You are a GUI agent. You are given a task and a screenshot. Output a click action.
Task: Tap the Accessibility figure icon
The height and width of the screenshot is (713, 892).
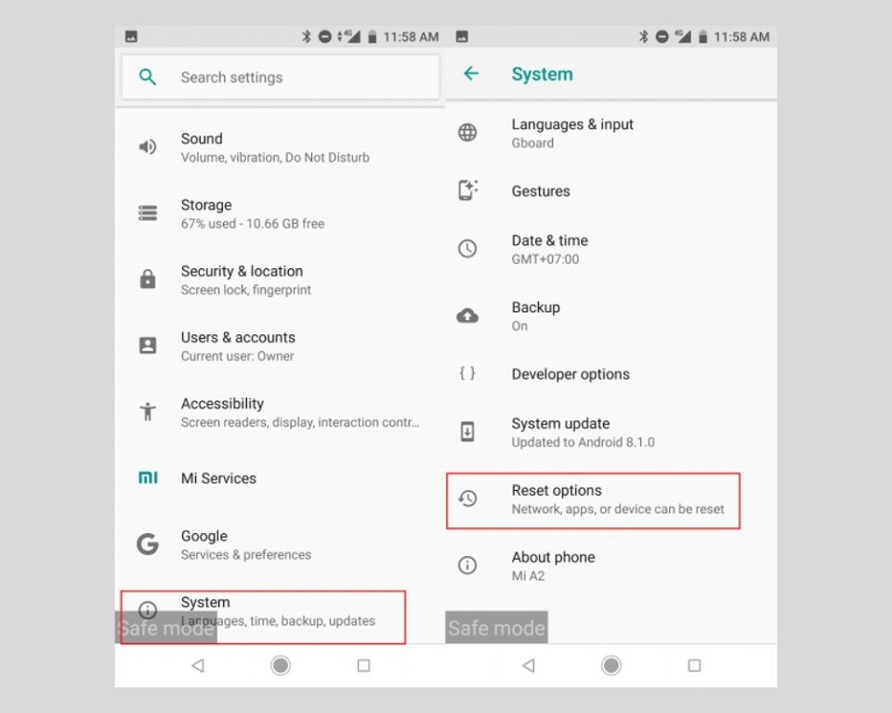click(x=148, y=411)
